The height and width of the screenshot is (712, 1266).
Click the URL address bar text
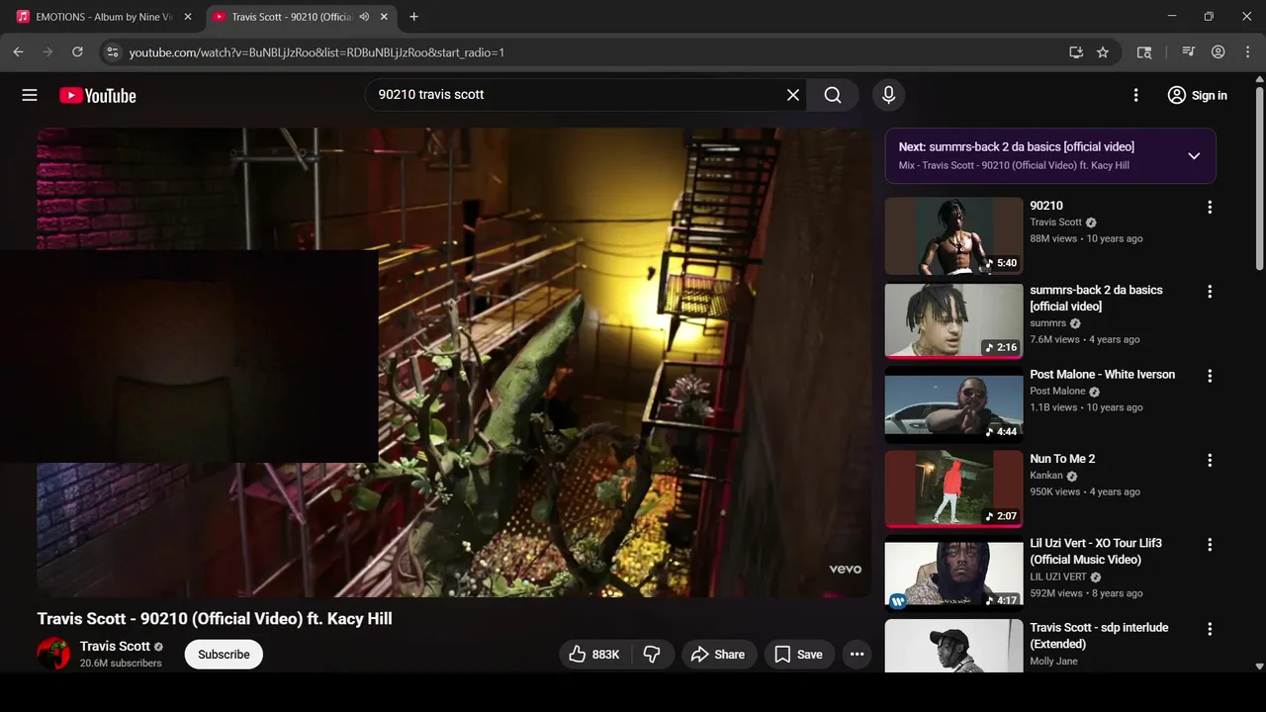pyautogui.click(x=316, y=52)
